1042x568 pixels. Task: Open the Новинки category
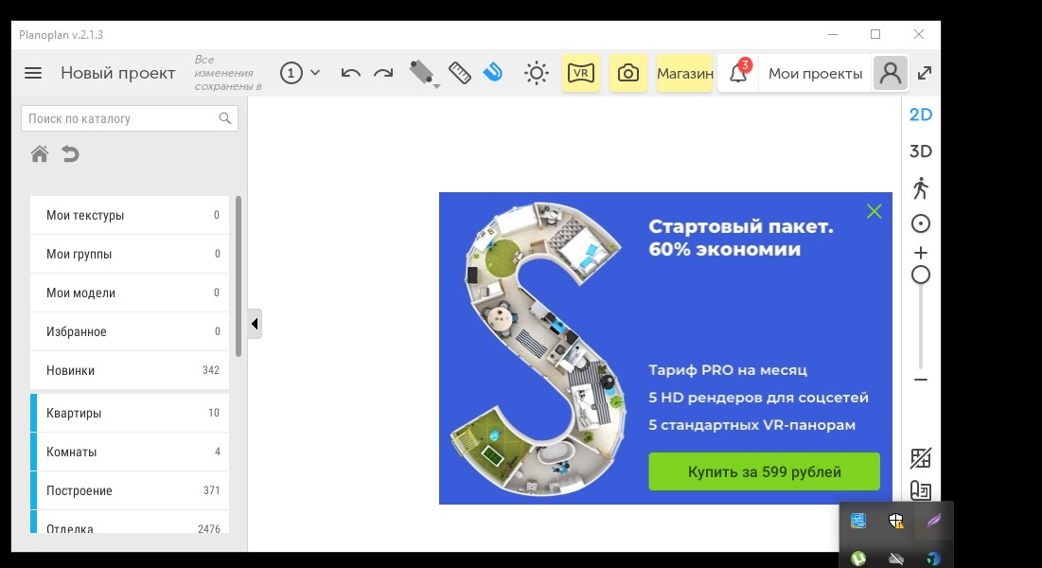[x=130, y=370]
